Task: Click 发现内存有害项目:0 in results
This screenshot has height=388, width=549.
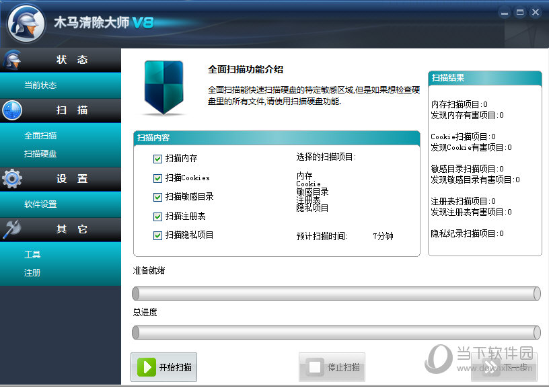Action: pyautogui.click(x=467, y=115)
